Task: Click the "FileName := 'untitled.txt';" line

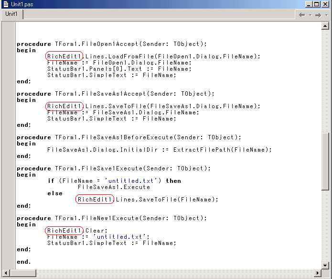Action: point(98,237)
